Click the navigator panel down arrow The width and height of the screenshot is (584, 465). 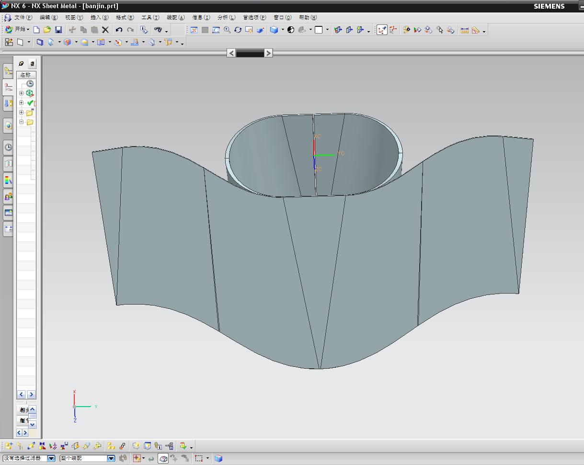(x=32, y=425)
